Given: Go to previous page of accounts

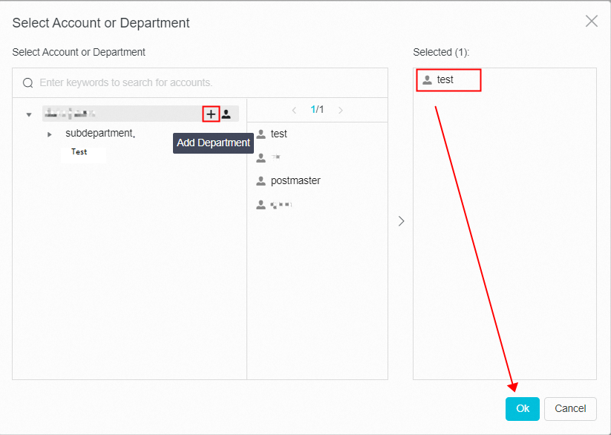Looking at the screenshot, I should point(294,110).
